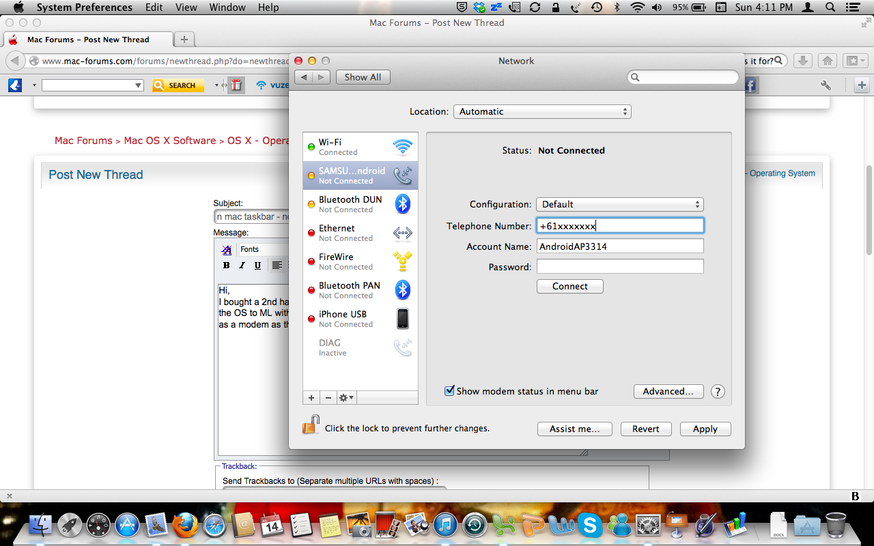Toggle Show modem status in menu bar
874x546 pixels.
pos(449,391)
